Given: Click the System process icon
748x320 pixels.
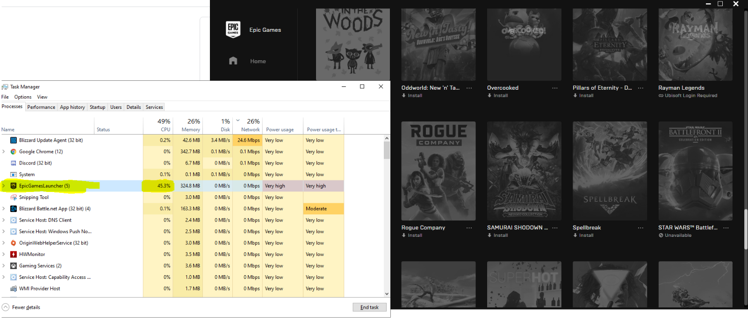Looking at the screenshot, I should pos(14,174).
